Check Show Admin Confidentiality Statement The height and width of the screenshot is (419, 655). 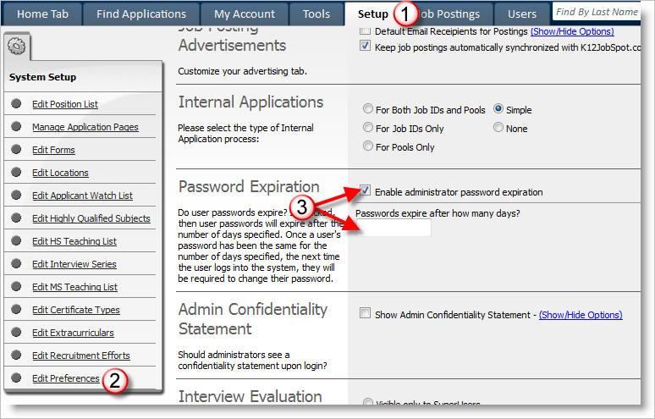pyautogui.click(x=365, y=313)
